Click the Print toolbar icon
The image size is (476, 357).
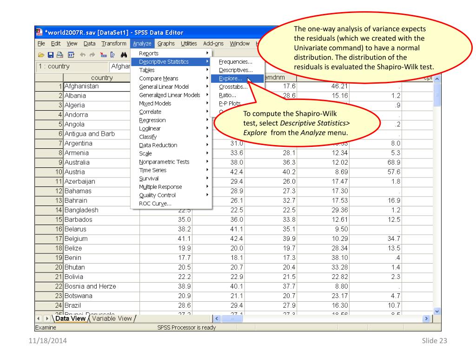pyautogui.click(x=60, y=55)
